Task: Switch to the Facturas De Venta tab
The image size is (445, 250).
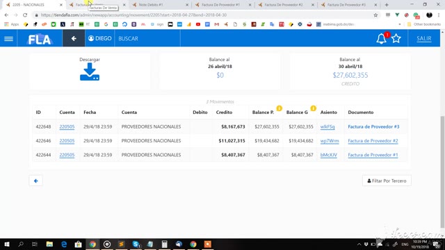Action: (97, 5)
